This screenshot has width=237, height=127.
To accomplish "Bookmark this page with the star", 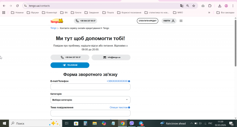I will (193, 6).
